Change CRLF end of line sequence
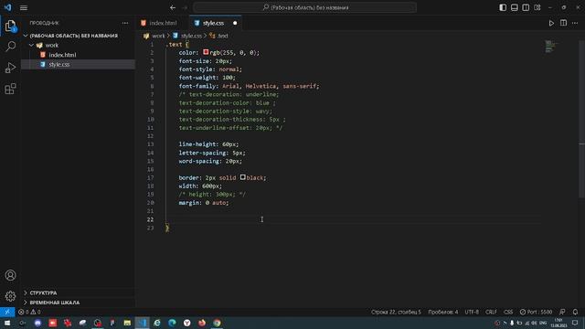Viewport: 585px width, 329px height. [x=491, y=312]
